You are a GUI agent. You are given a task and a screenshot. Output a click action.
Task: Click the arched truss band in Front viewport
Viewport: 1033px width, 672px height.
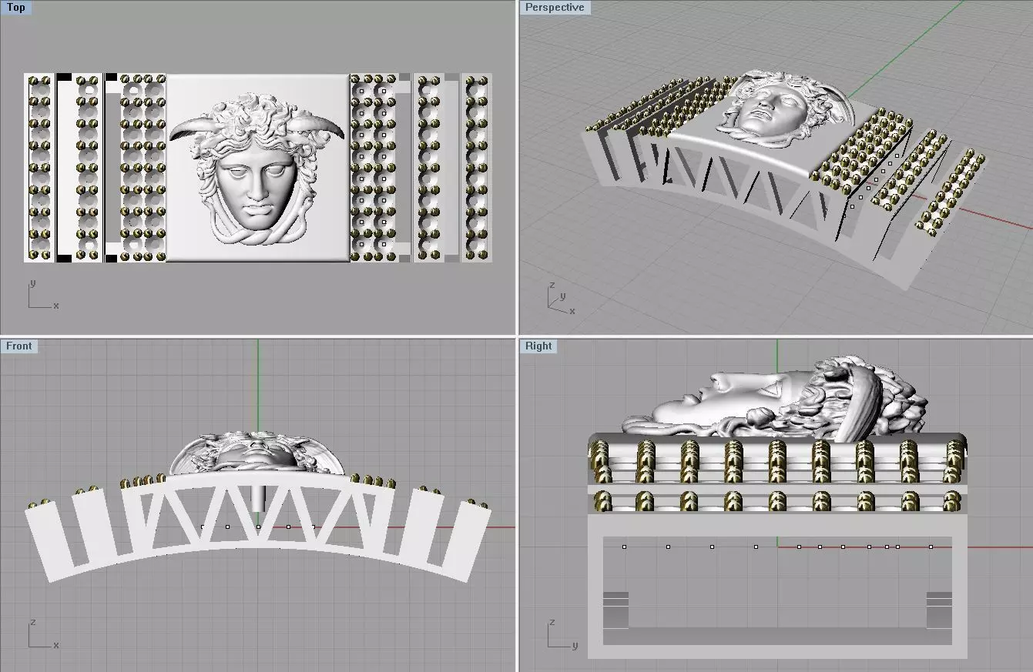click(x=257, y=529)
